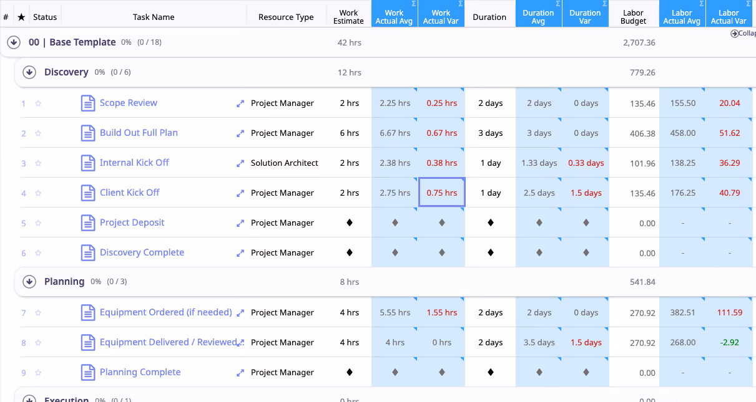Click the Collapse all control
The width and height of the screenshot is (756, 402).
(x=743, y=34)
